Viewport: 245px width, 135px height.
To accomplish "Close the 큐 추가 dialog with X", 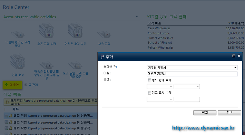I will pyautogui.click(x=239, y=56).
